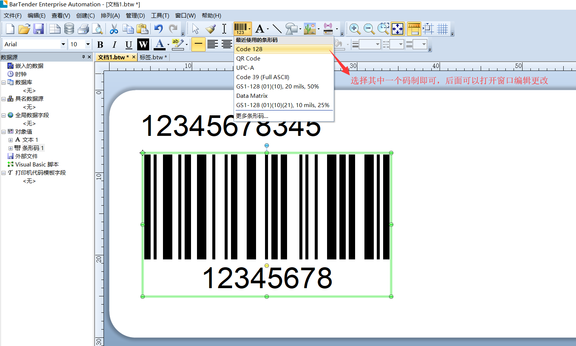This screenshot has height=346, width=576.
Task: Toggle bold text formatting
Action: [x=100, y=45]
